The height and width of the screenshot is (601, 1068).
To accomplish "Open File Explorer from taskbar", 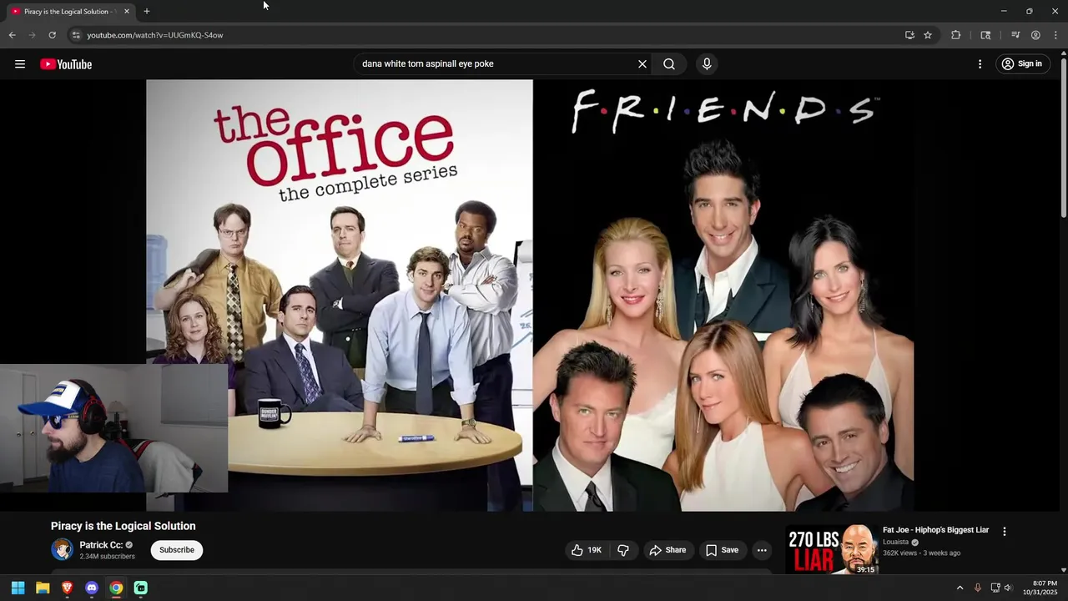I will point(43,588).
